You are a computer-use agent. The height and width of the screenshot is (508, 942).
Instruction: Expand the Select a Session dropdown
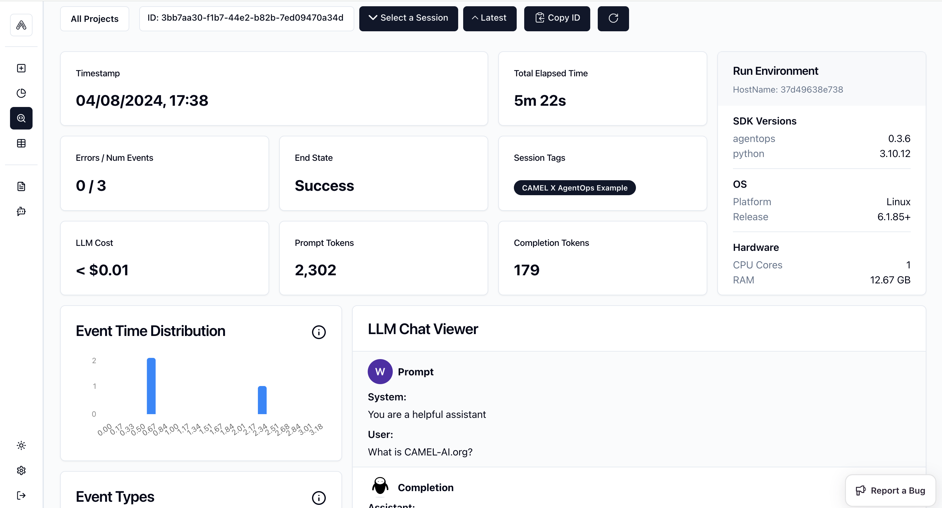(408, 18)
